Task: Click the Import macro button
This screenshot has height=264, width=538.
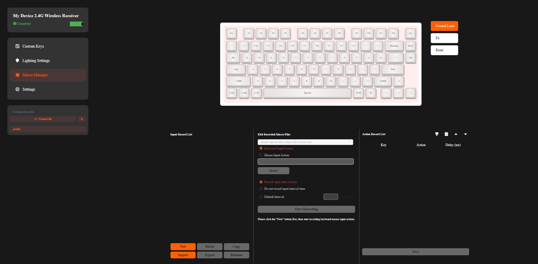Action: click(183, 255)
